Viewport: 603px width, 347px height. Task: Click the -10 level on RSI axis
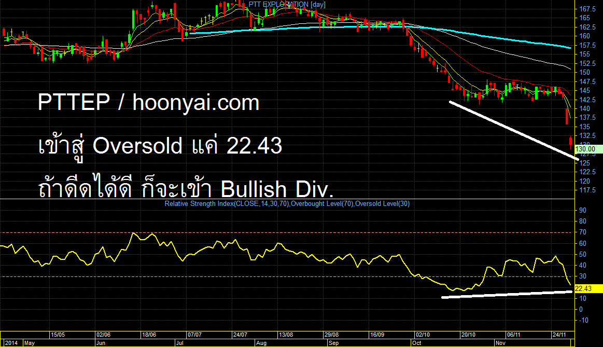584,320
